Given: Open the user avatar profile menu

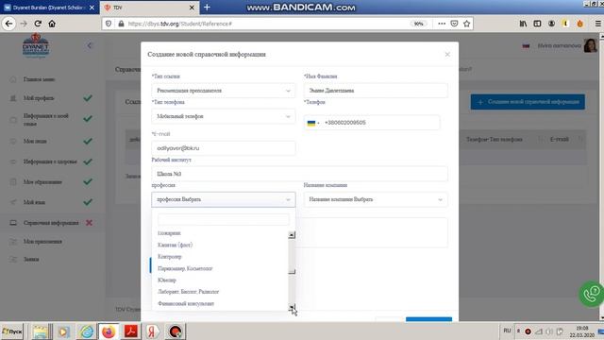Looking at the screenshot, I should click(590, 45).
